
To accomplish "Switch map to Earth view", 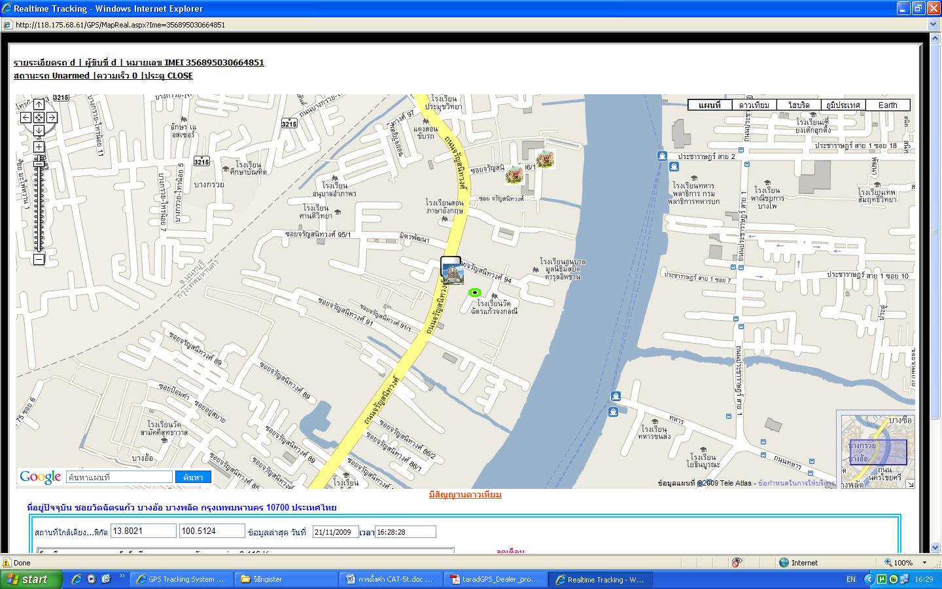I will coord(888,105).
